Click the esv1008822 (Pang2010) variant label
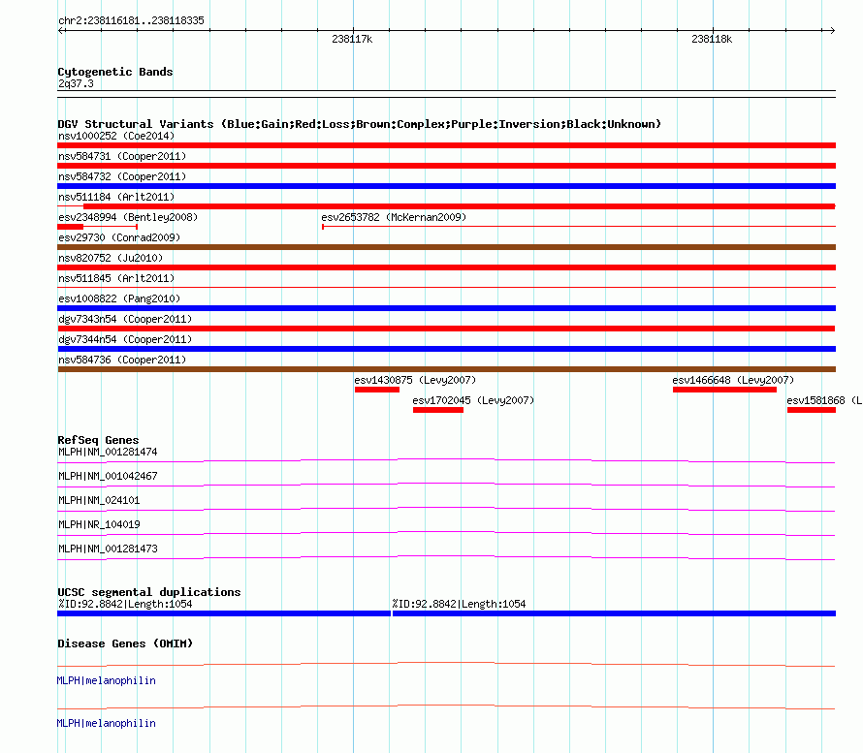Image resolution: width=863 pixels, height=753 pixels. coord(119,298)
